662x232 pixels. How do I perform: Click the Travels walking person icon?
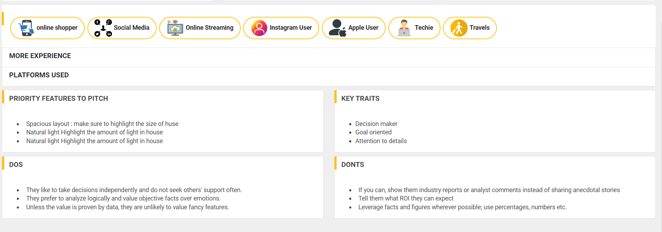459,28
